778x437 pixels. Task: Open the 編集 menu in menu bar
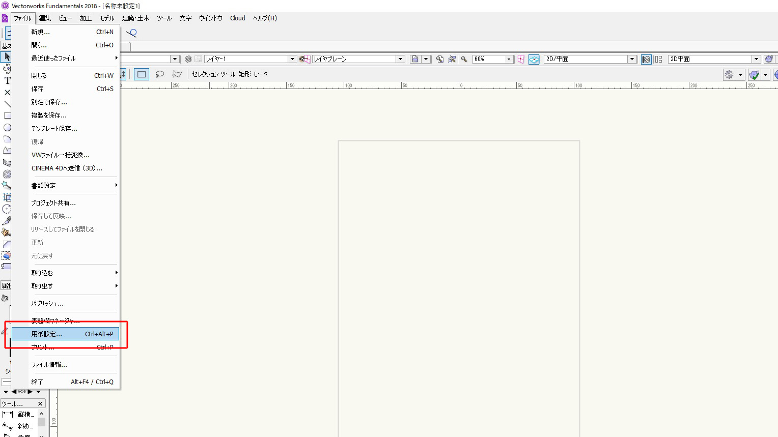[45, 18]
